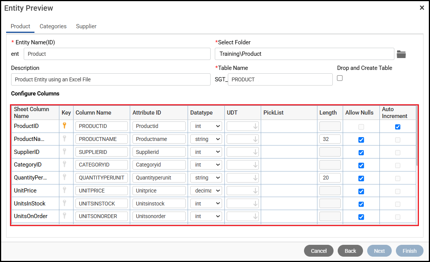This screenshot has height=262, width=430.
Task: Click the Categoryid attribute ID field
Action: [x=159, y=165]
